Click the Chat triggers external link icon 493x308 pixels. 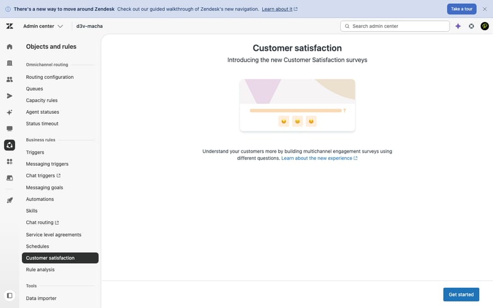pyautogui.click(x=59, y=176)
